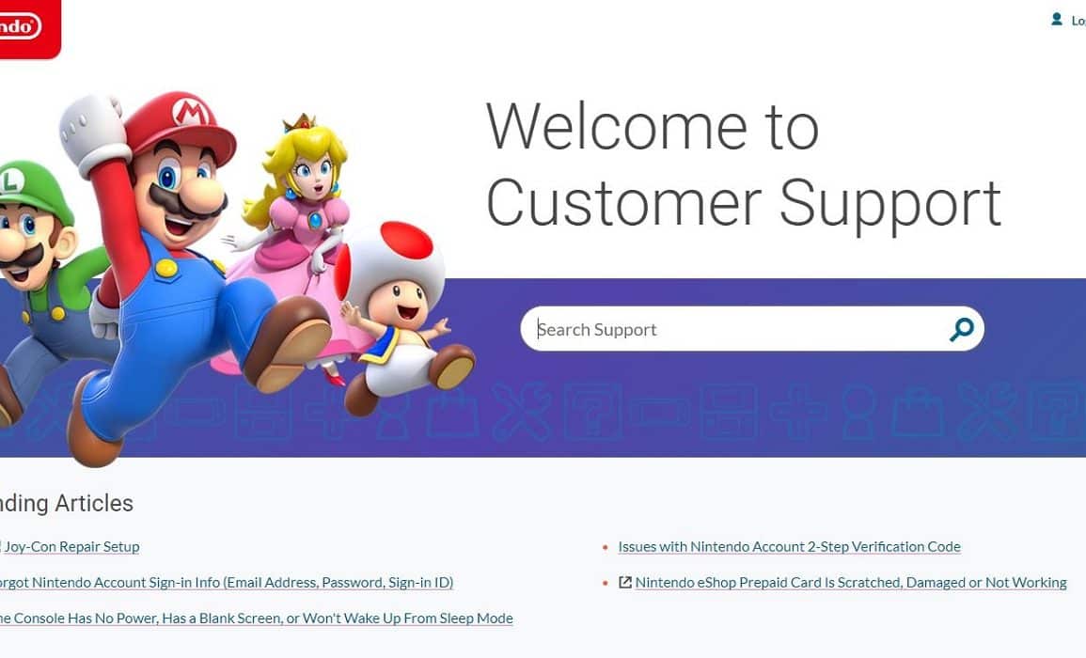Click the L emblem on Luigi's cap

[x=10, y=181]
